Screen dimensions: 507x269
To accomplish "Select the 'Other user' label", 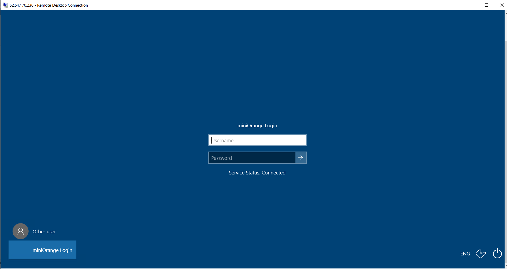I will point(44,231).
